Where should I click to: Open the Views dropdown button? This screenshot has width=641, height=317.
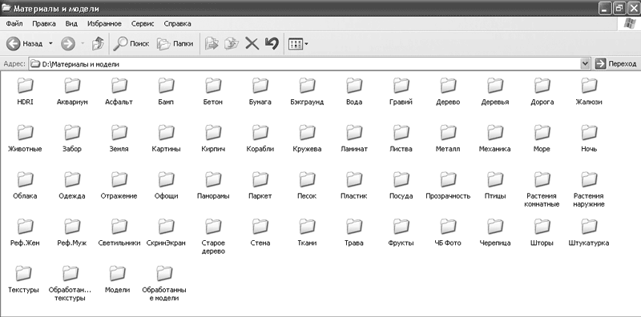[298, 43]
